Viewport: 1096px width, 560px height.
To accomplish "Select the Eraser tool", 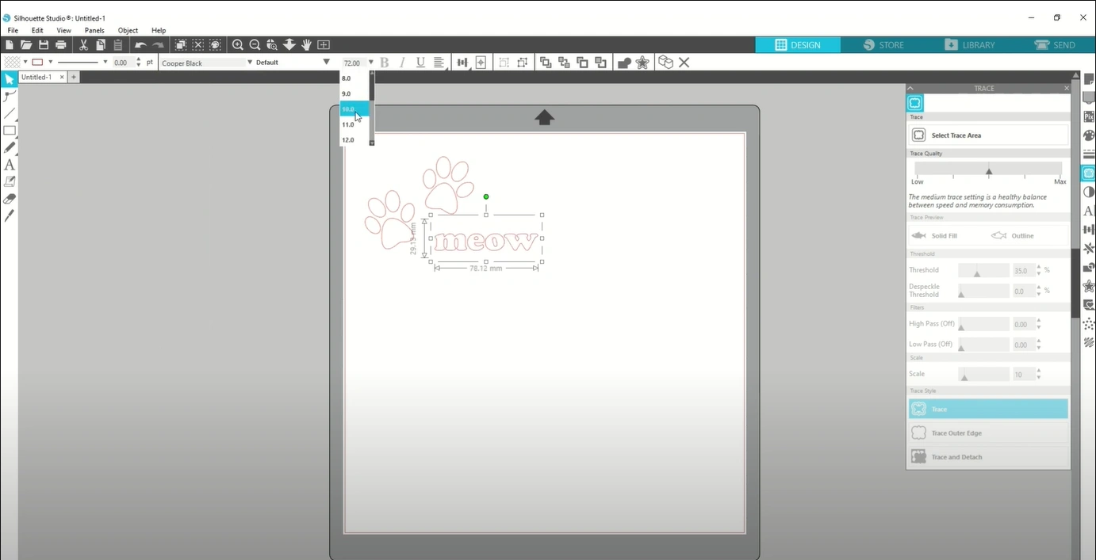I will (10, 198).
